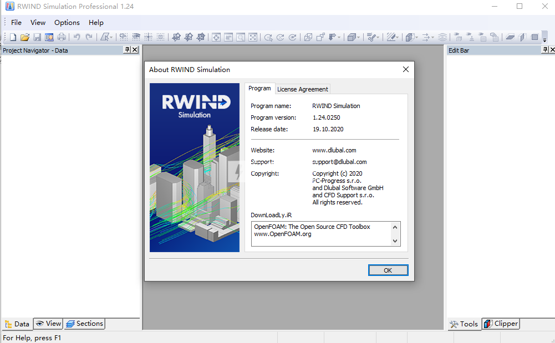This screenshot has height=343, width=555.
Task: Select the Data tab in Project Navigator
Action: (x=17, y=324)
